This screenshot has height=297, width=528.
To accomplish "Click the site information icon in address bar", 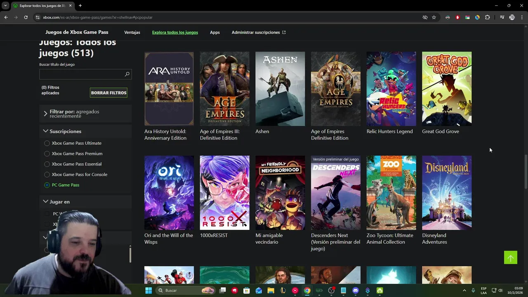I will coord(38,17).
